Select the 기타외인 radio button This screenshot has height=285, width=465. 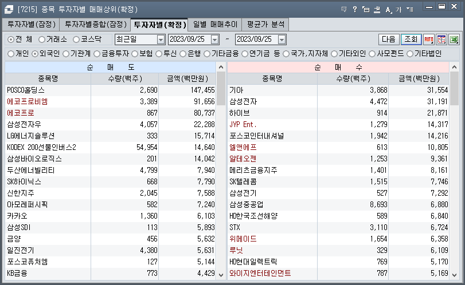(x=334, y=54)
